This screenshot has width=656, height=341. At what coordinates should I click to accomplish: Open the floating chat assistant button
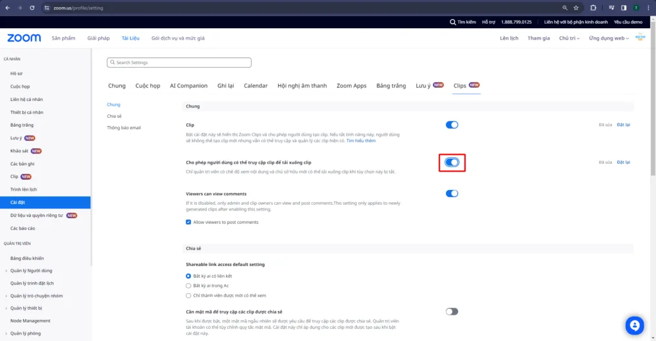click(x=634, y=326)
